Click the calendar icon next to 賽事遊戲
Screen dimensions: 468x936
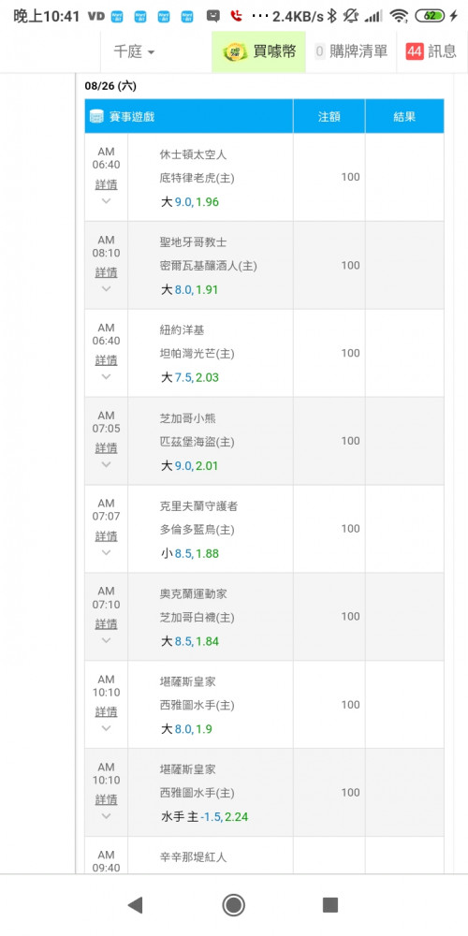96,116
